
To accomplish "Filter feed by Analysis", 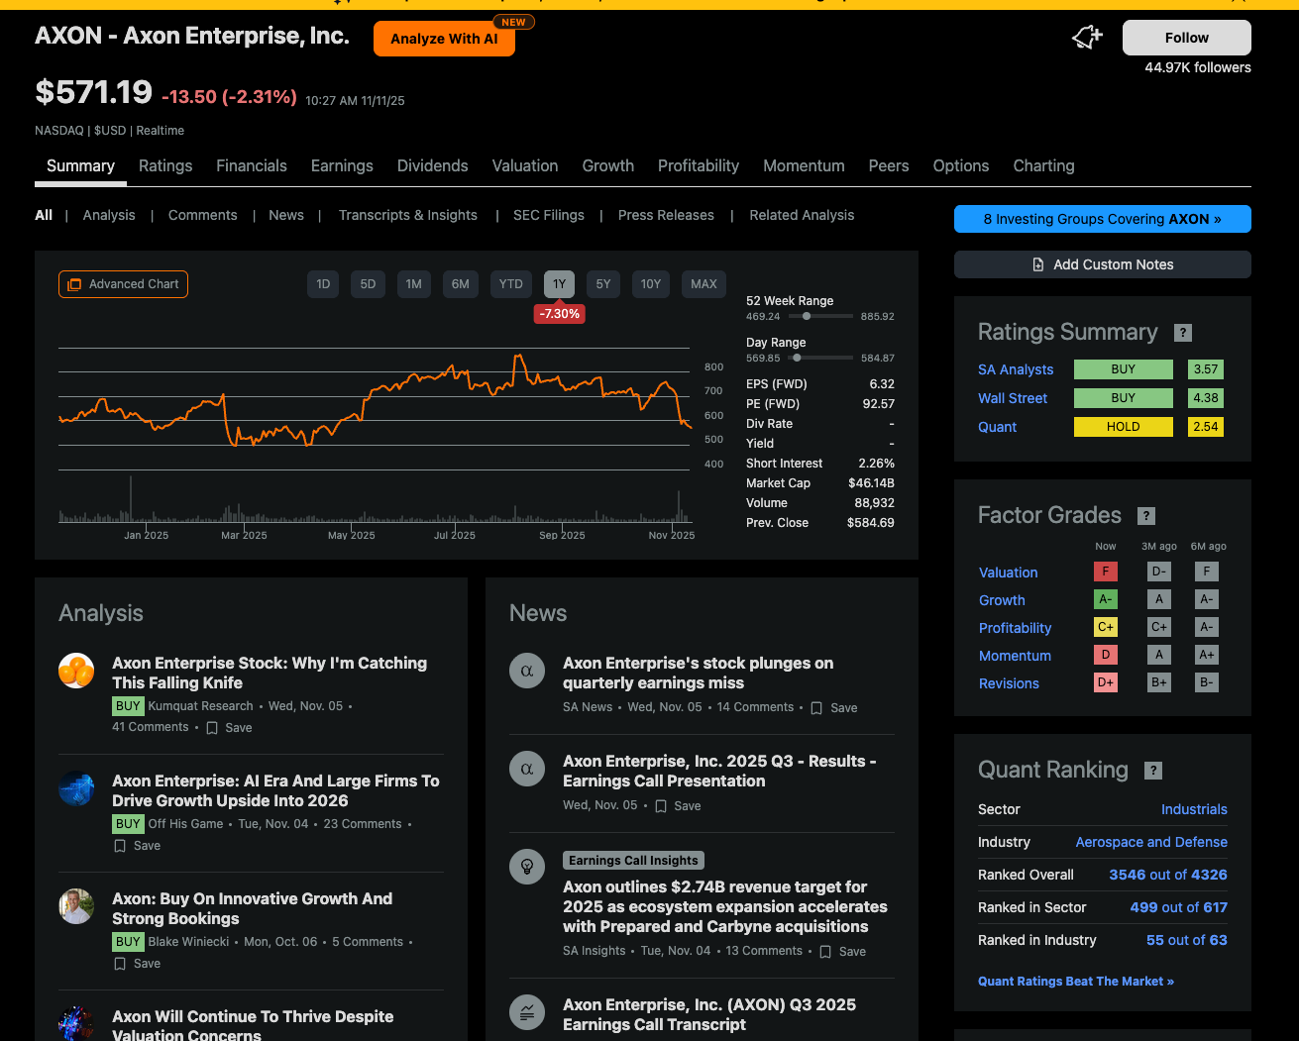I will (x=109, y=215).
